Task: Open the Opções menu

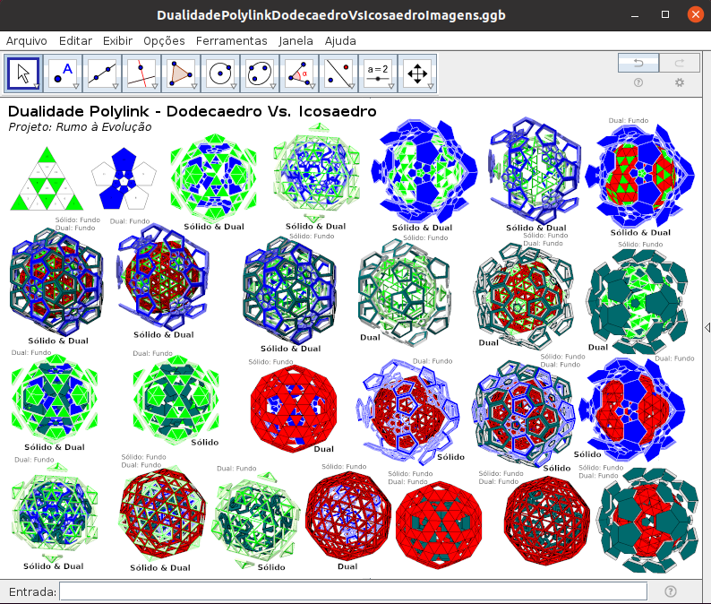Action: coord(164,40)
